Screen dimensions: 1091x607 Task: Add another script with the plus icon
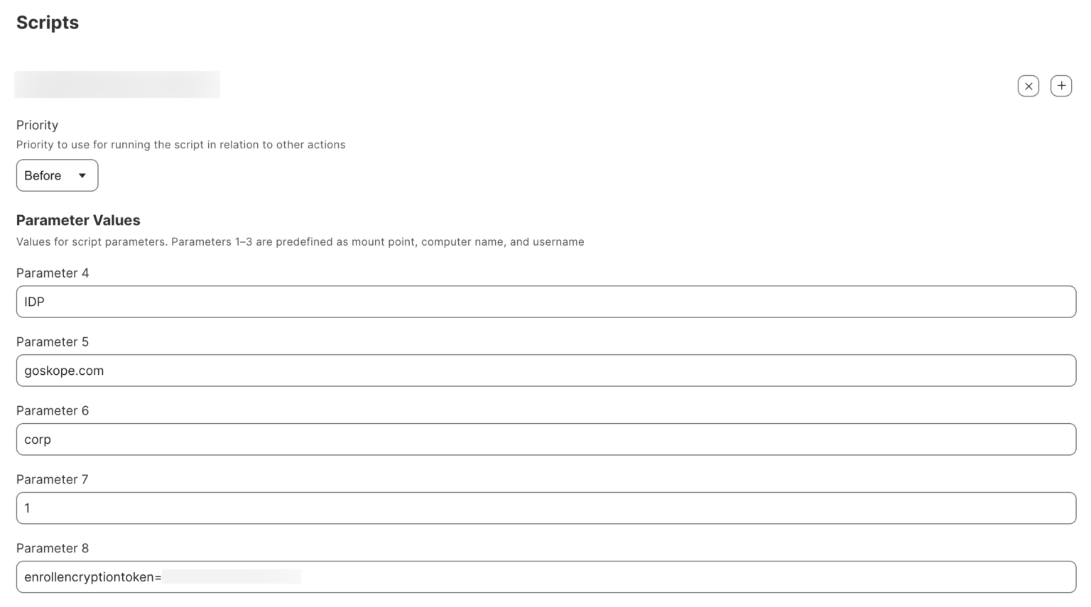pyautogui.click(x=1061, y=85)
